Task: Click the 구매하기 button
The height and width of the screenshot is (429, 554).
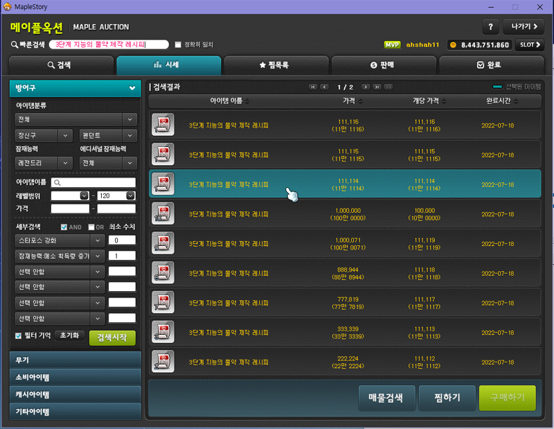Action: pyautogui.click(x=508, y=398)
